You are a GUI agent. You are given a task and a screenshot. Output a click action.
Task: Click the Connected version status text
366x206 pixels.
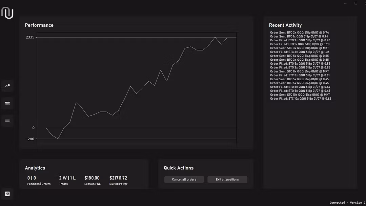347,203
